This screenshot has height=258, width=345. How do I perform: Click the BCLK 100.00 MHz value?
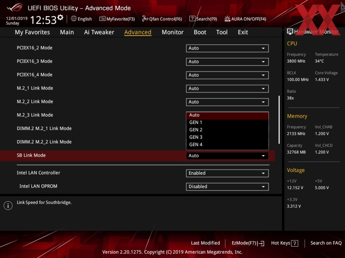[x=298, y=79]
